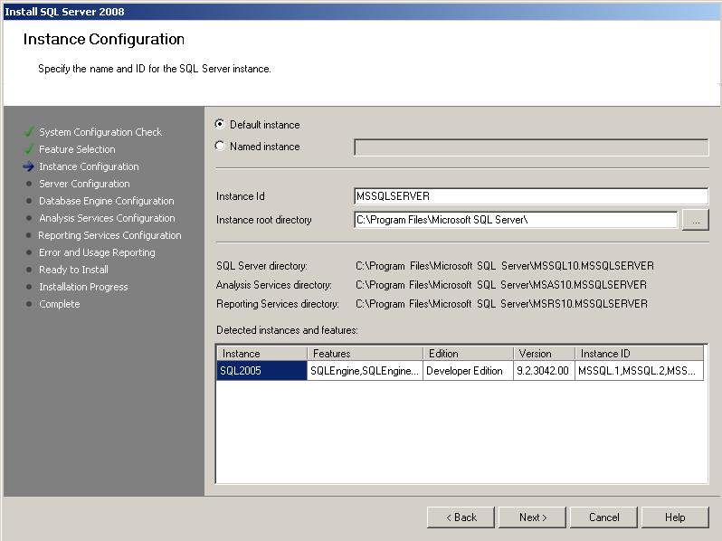The height and width of the screenshot is (541, 722).
Task: Click the Reporting Services directory path MSRS10.MSSQLSERVER
Action: point(501,304)
